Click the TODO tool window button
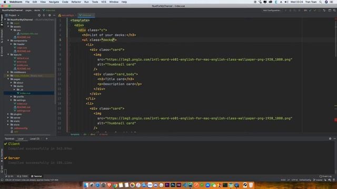 (22, 176)
